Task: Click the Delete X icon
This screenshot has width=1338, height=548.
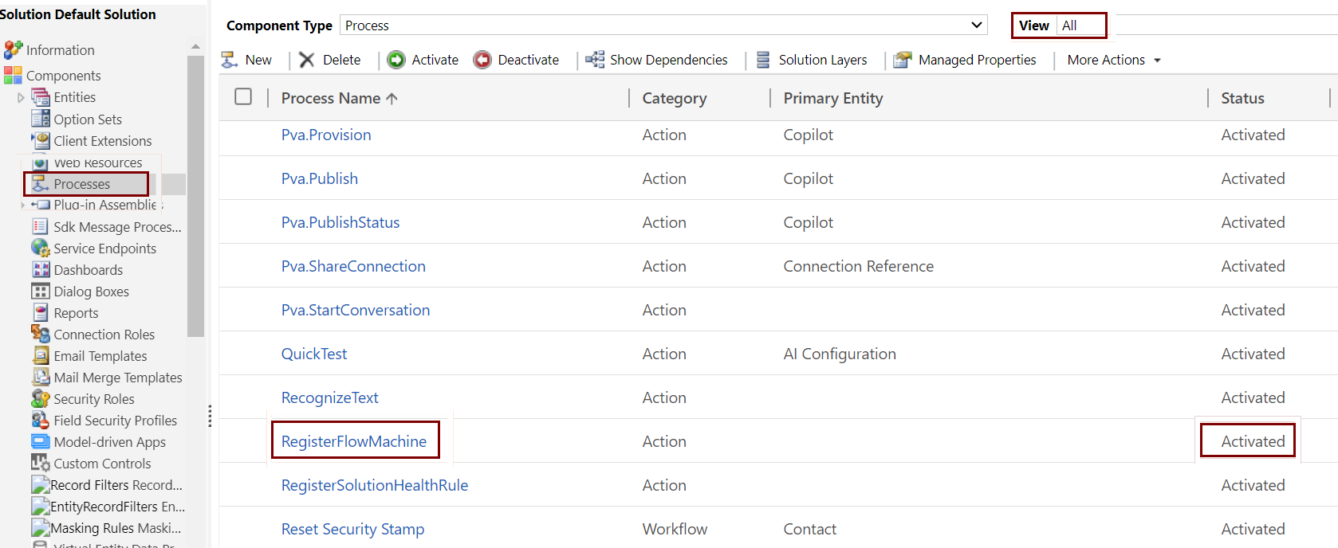Action: 307,60
